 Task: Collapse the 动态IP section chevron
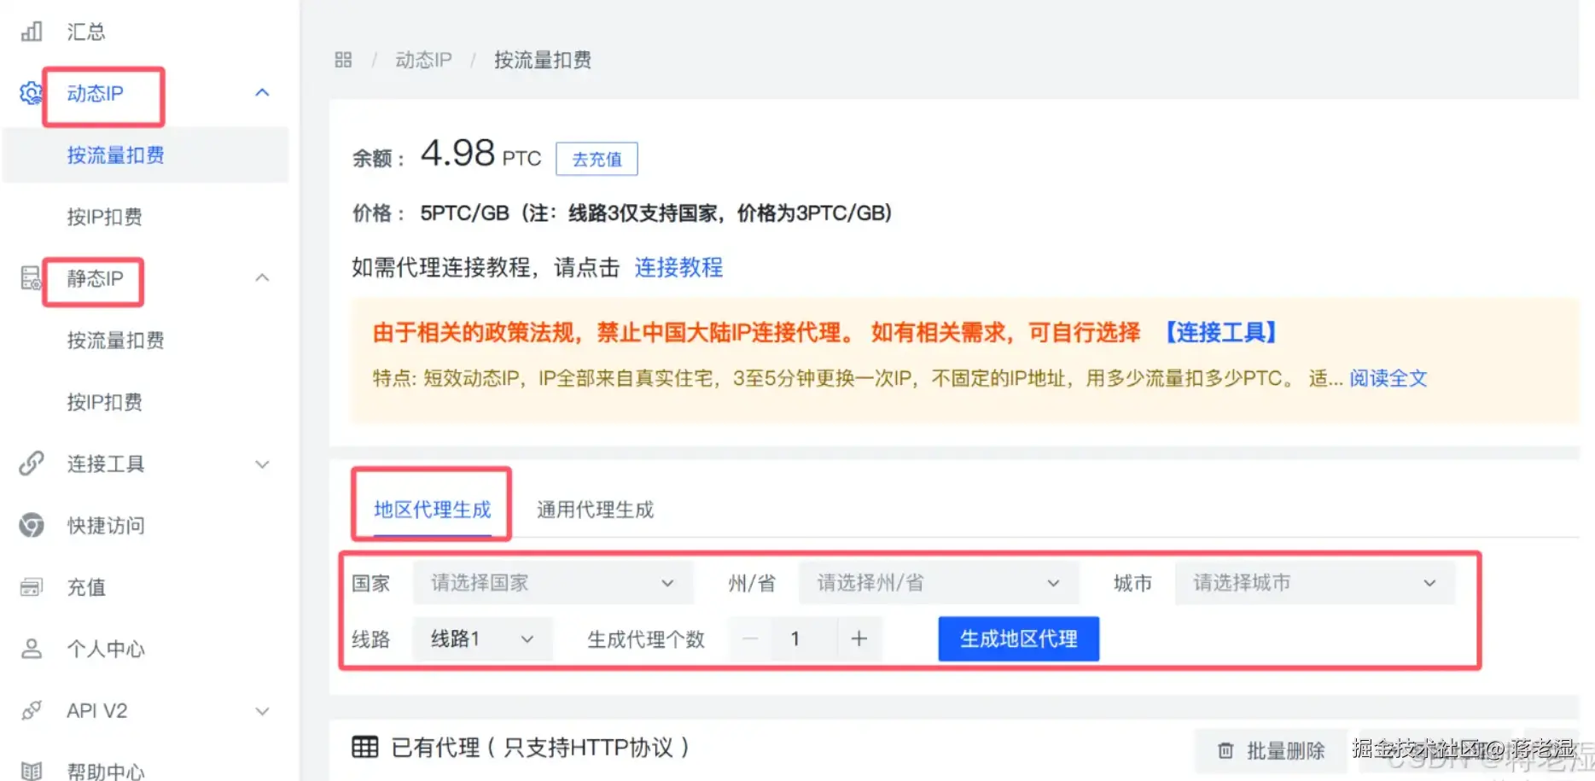(x=262, y=92)
